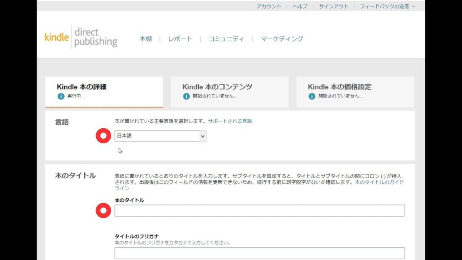This screenshot has width=462, height=260.
Task: Click 開始されていません status under 本のコンテンツ
Action: click(x=215, y=96)
